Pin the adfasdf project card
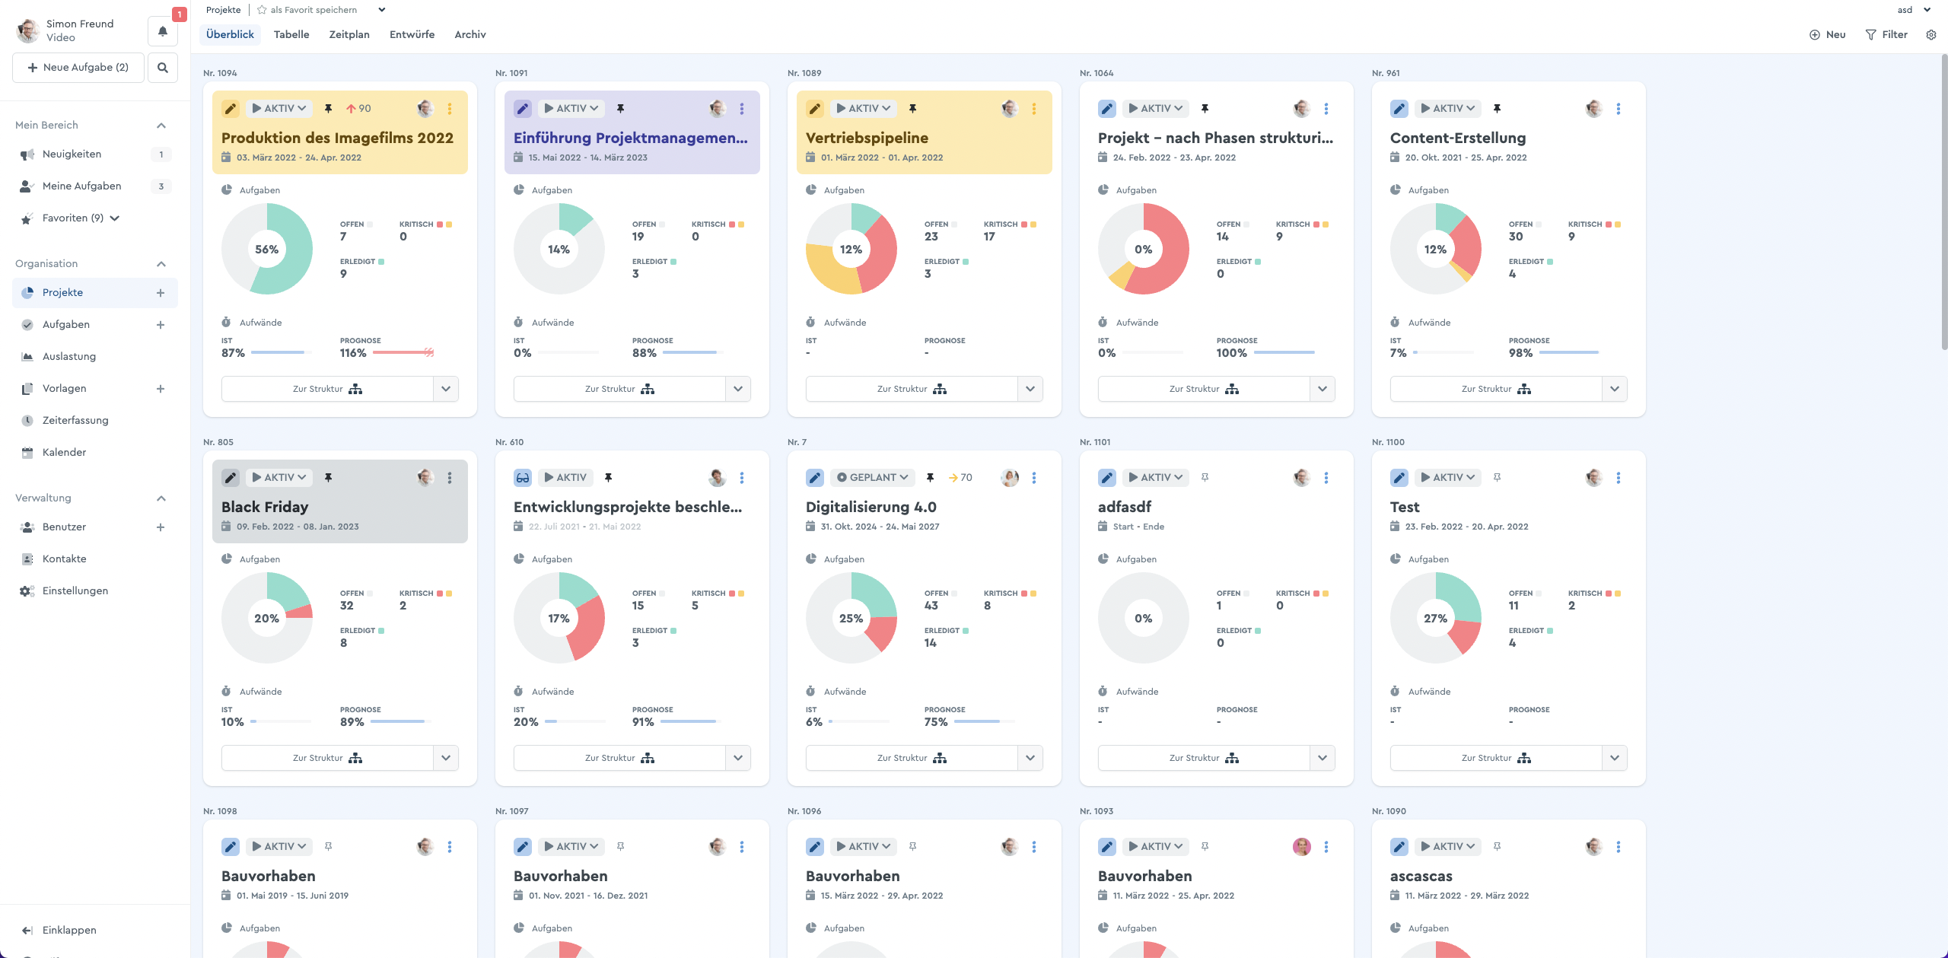Screen dimensions: 1948x958 (1205, 478)
